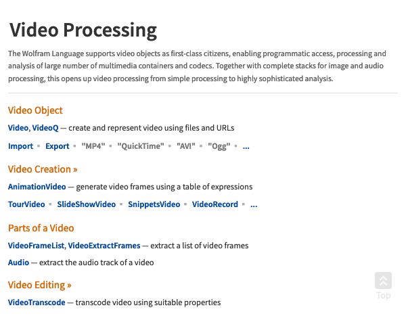Expand more video formats via ellipsis
The height and width of the screenshot is (316, 406).
[x=246, y=147]
